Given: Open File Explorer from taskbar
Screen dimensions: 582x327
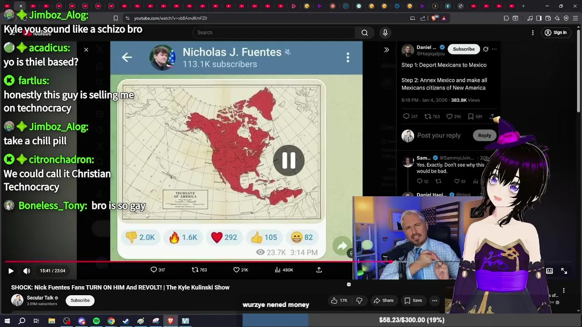Looking at the screenshot, I should tap(52, 321).
